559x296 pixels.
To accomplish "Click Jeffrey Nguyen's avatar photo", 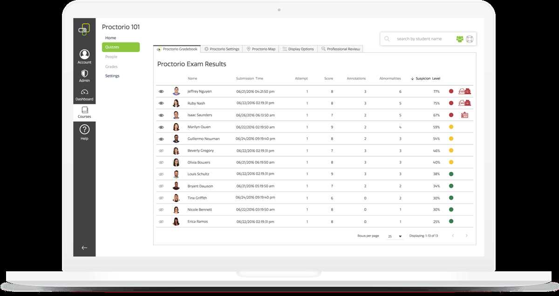I will [x=176, y=91].
